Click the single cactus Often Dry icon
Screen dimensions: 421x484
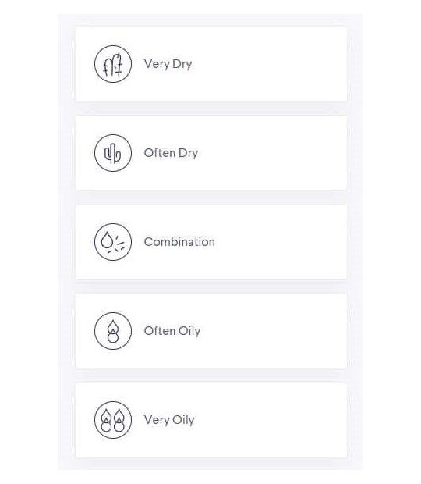pyautogui.click(x=113, y=153)
